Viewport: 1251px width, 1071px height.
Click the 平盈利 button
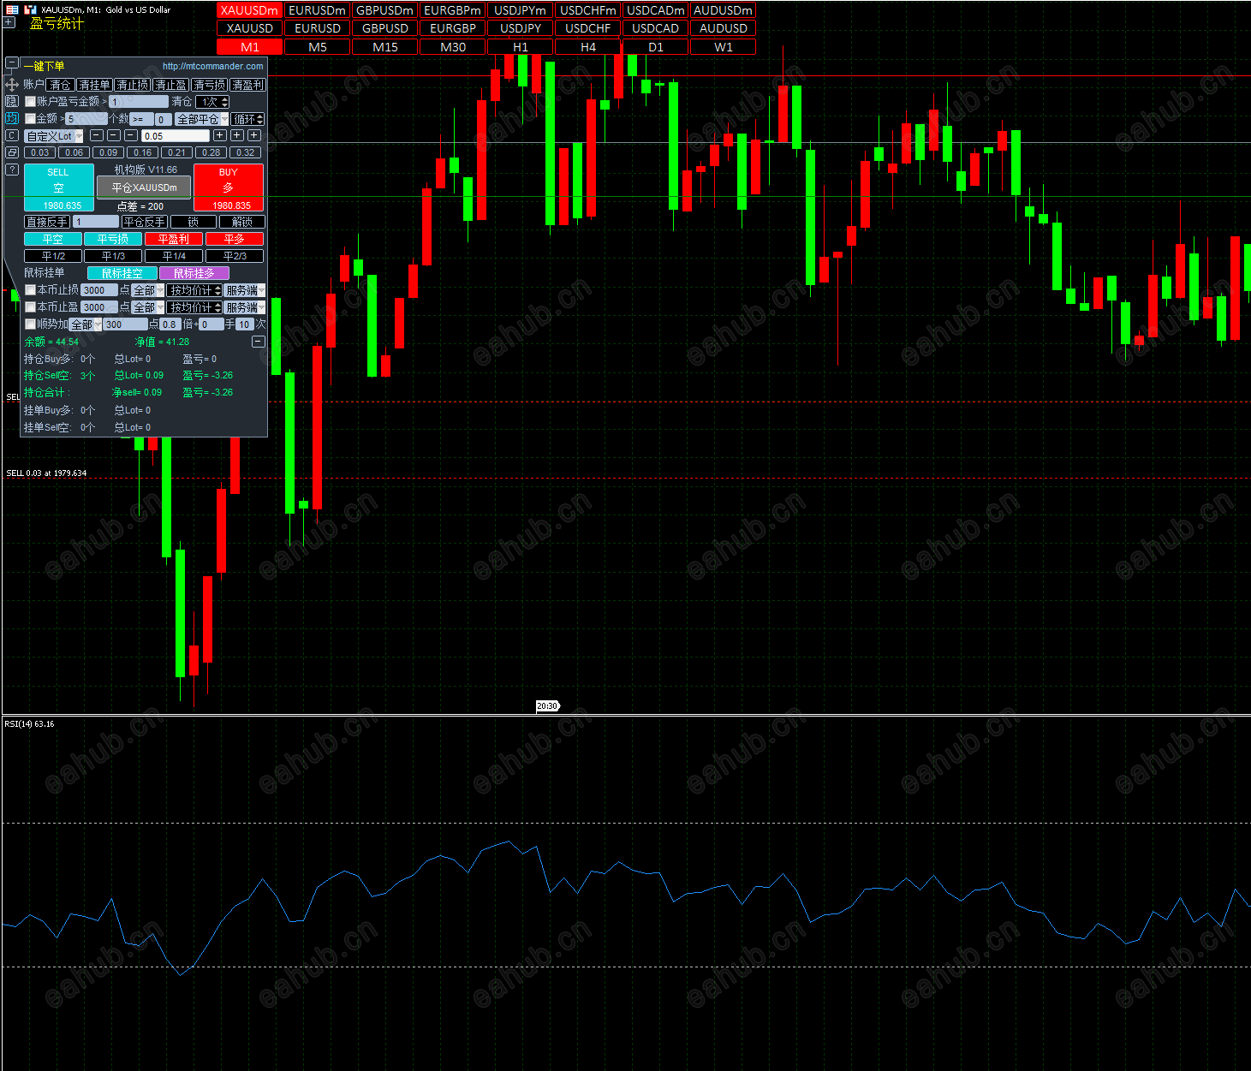pos(174,239)
